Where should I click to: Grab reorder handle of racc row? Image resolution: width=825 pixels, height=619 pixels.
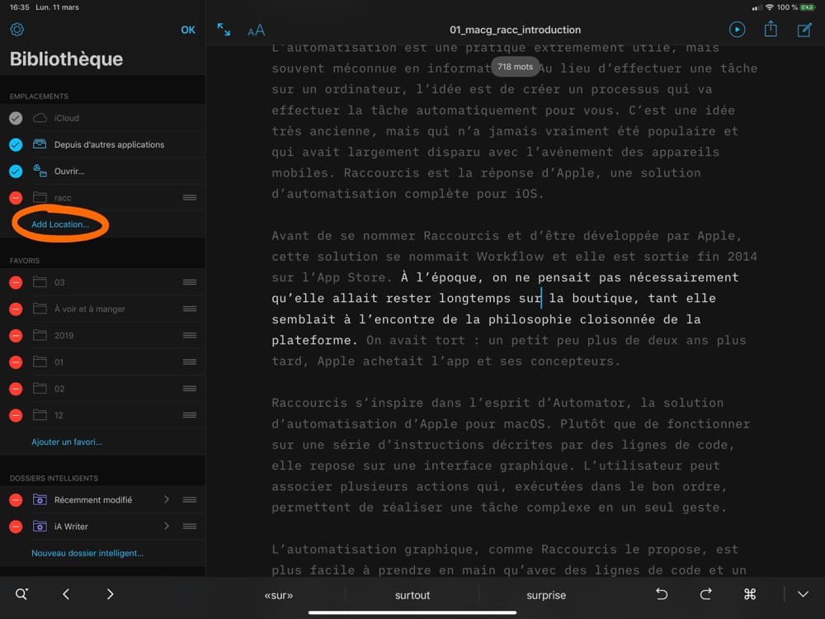(190, 197)
